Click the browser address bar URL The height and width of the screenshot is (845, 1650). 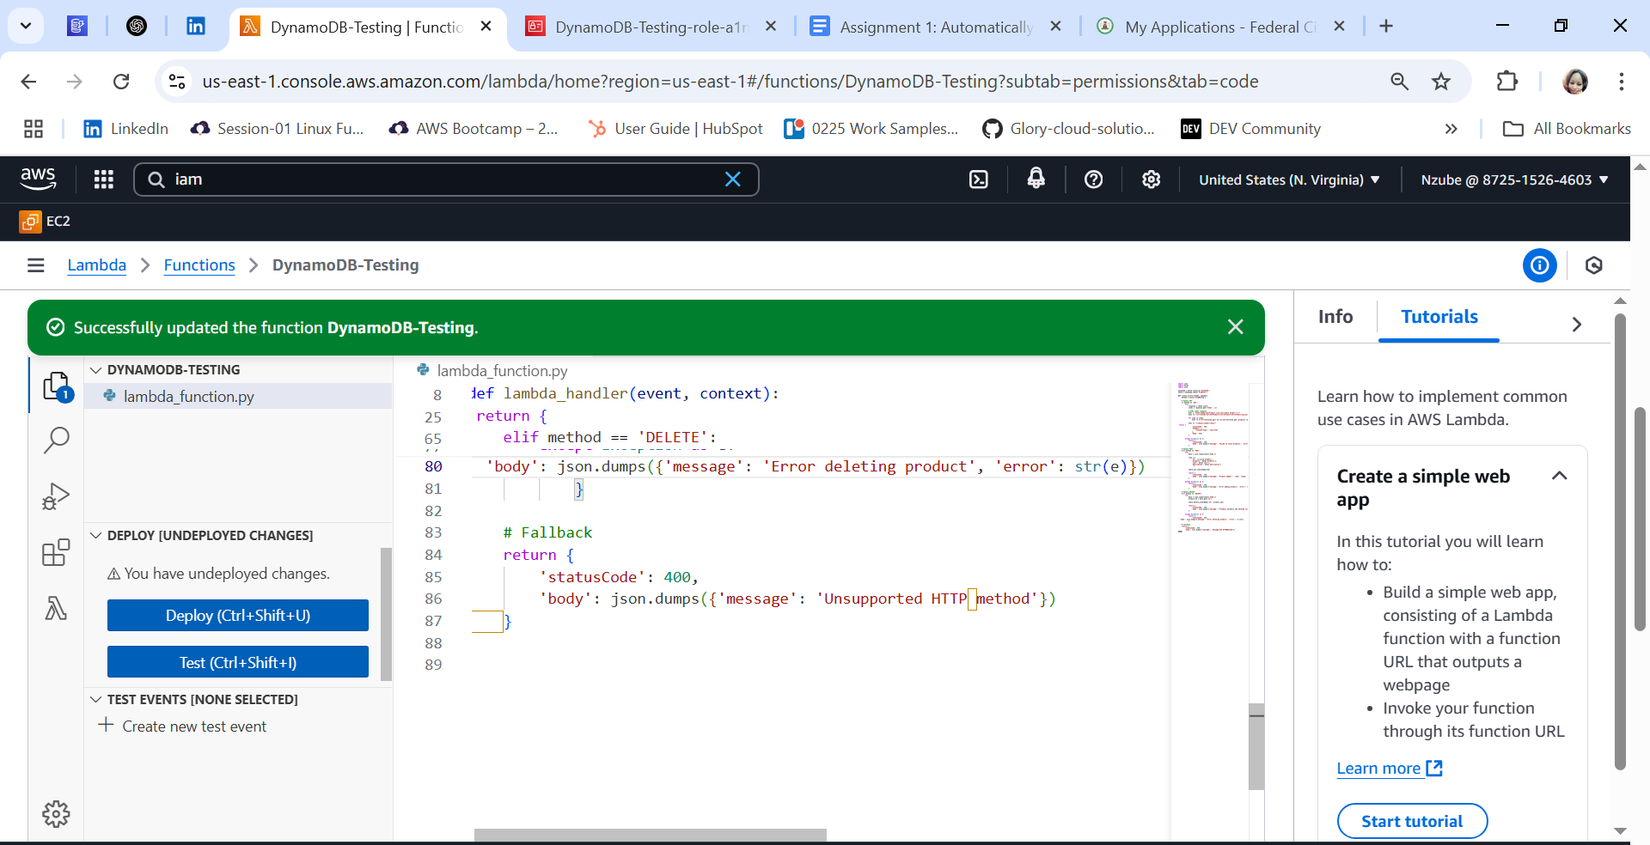click(x=730, y=82)
